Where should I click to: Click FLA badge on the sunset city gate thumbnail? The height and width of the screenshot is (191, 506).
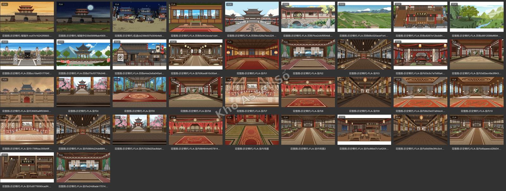pos(5,4)
